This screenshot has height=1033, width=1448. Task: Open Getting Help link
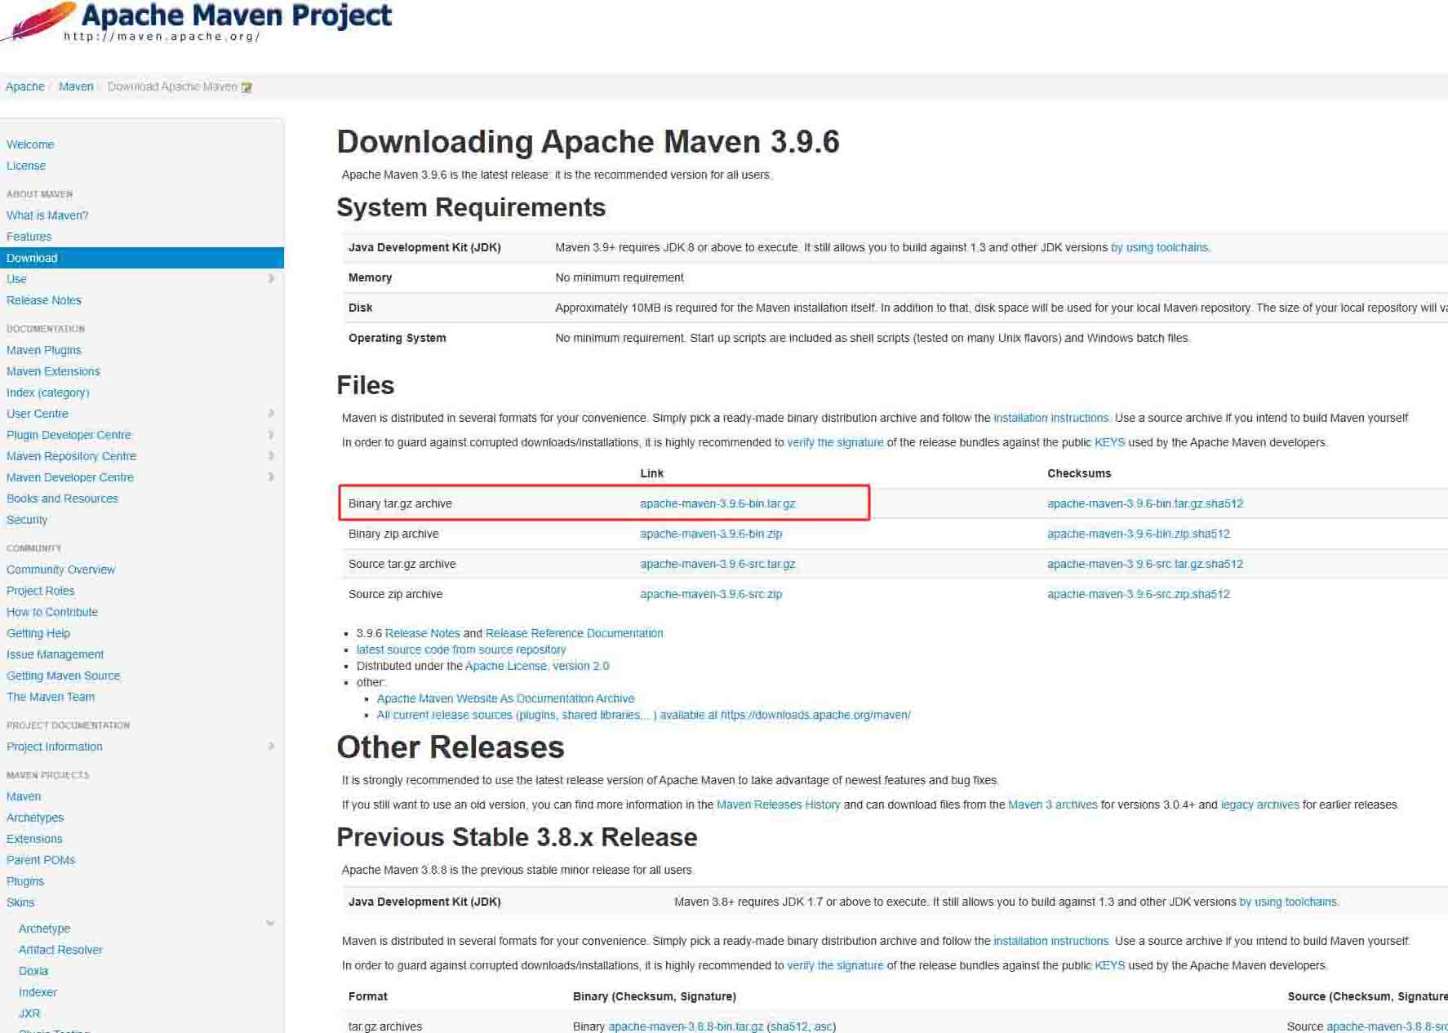click(38, 633)
